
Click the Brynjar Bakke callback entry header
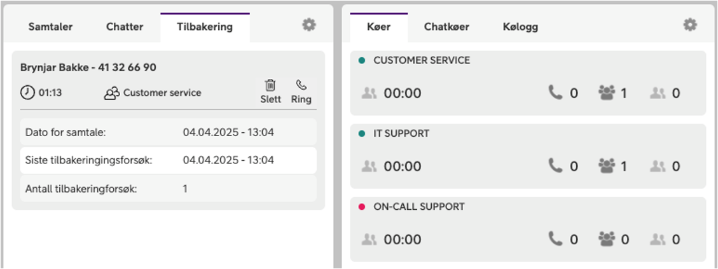pos(88,68)
